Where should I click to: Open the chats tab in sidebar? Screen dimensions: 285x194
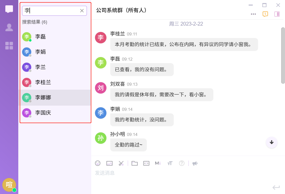click(9, 9)
